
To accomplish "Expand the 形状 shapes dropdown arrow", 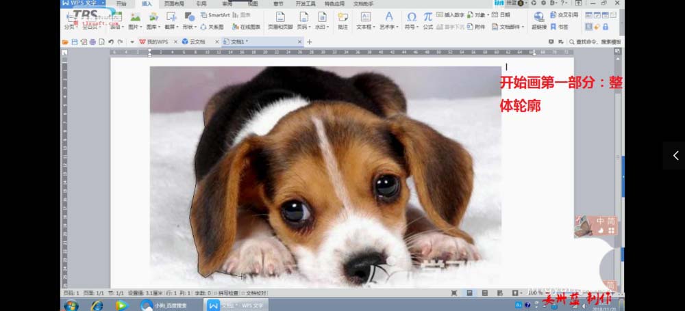I will click(195, 27).
